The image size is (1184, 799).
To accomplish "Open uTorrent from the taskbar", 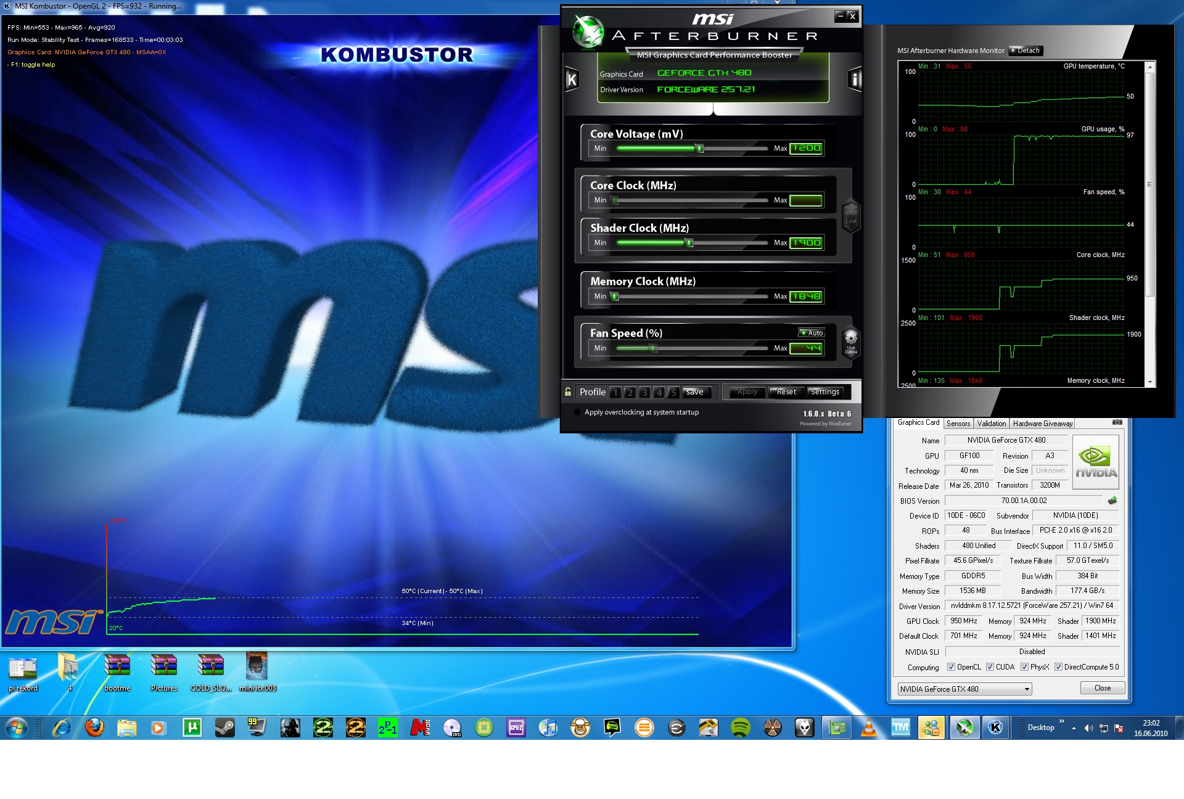I will click(x=192, y=728).
